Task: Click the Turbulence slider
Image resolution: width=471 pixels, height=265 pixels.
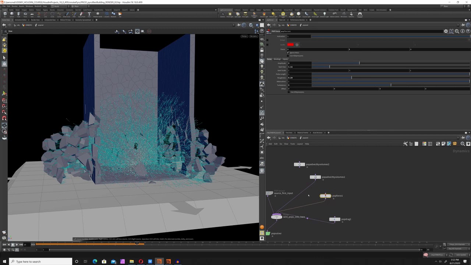Action: pos(390,85)
